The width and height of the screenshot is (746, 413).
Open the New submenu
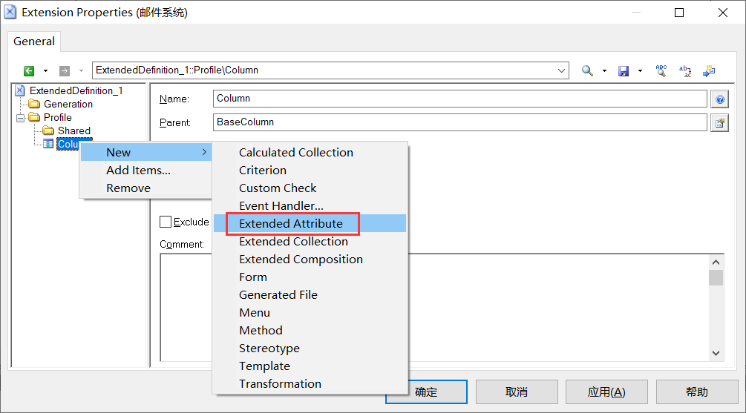[146, 152]
